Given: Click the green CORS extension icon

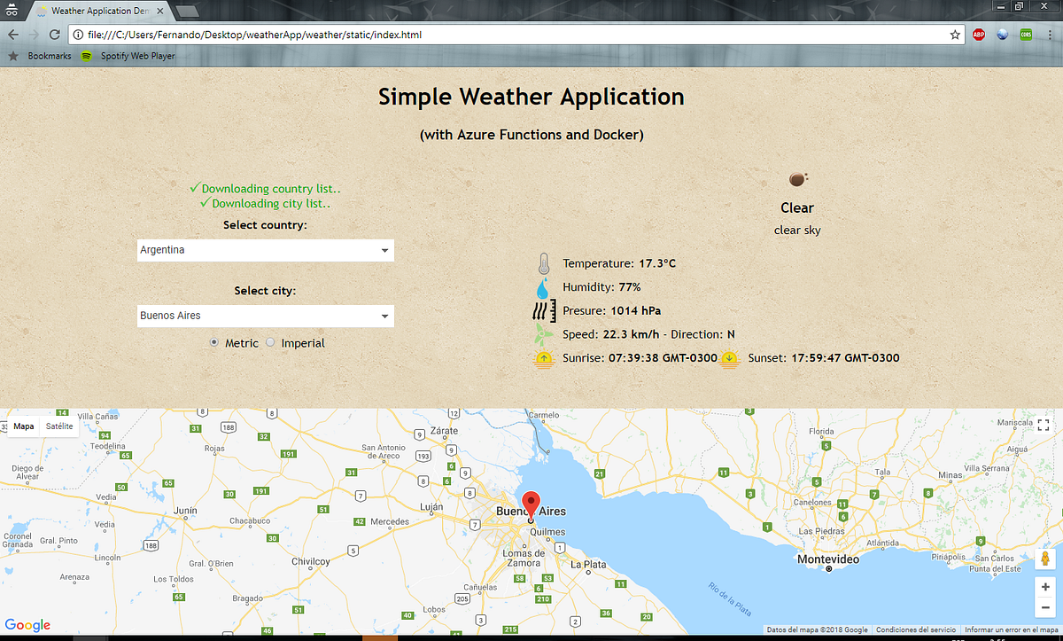Looking at the screenshot, I should click(x=1027, y=35).
